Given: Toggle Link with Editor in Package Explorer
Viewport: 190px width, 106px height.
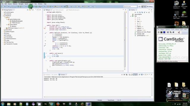Looking at the screenshot, I should coord(30,10).
